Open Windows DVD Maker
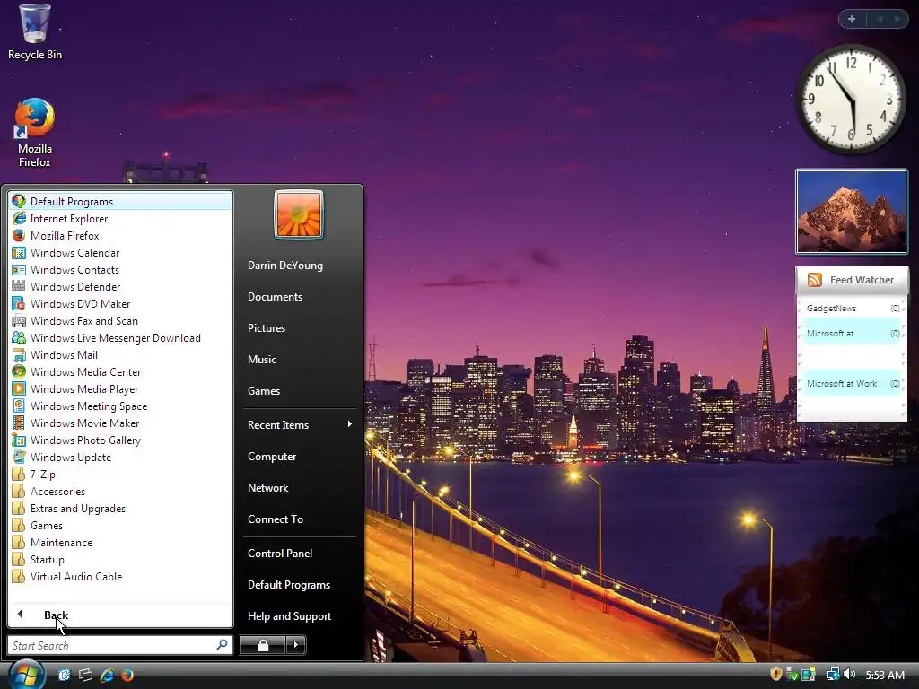 [x=120, y=303]
